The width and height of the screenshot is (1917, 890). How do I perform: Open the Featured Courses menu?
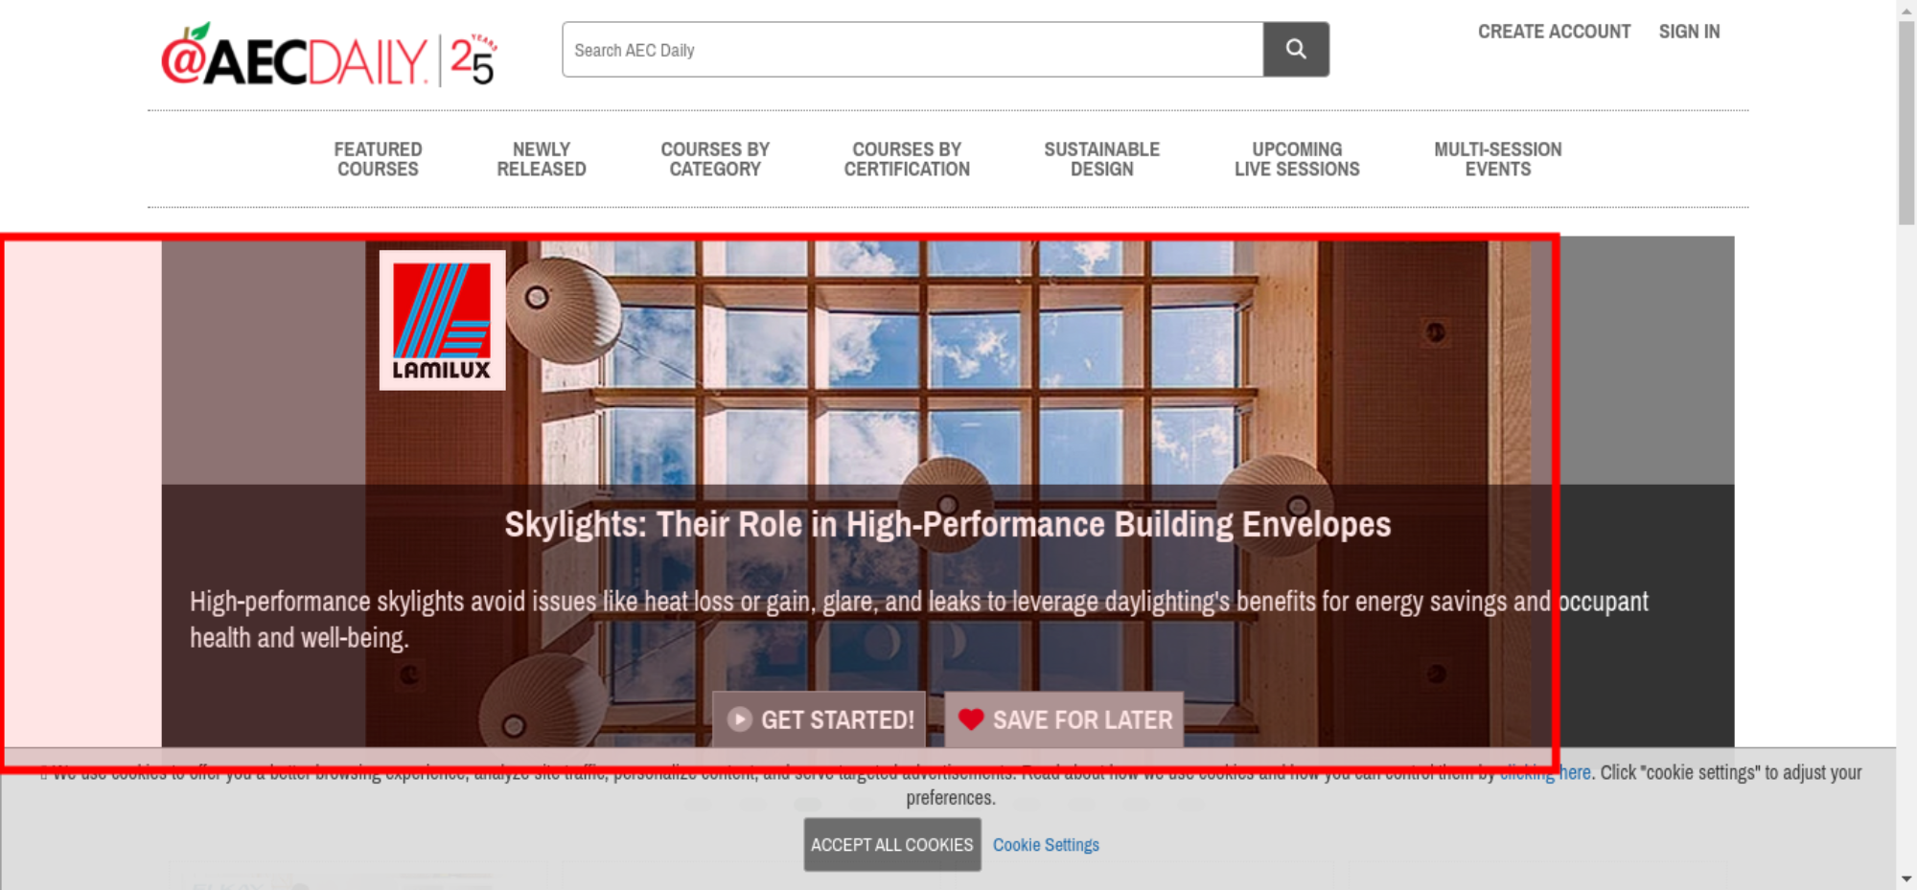tap(378, 159)
